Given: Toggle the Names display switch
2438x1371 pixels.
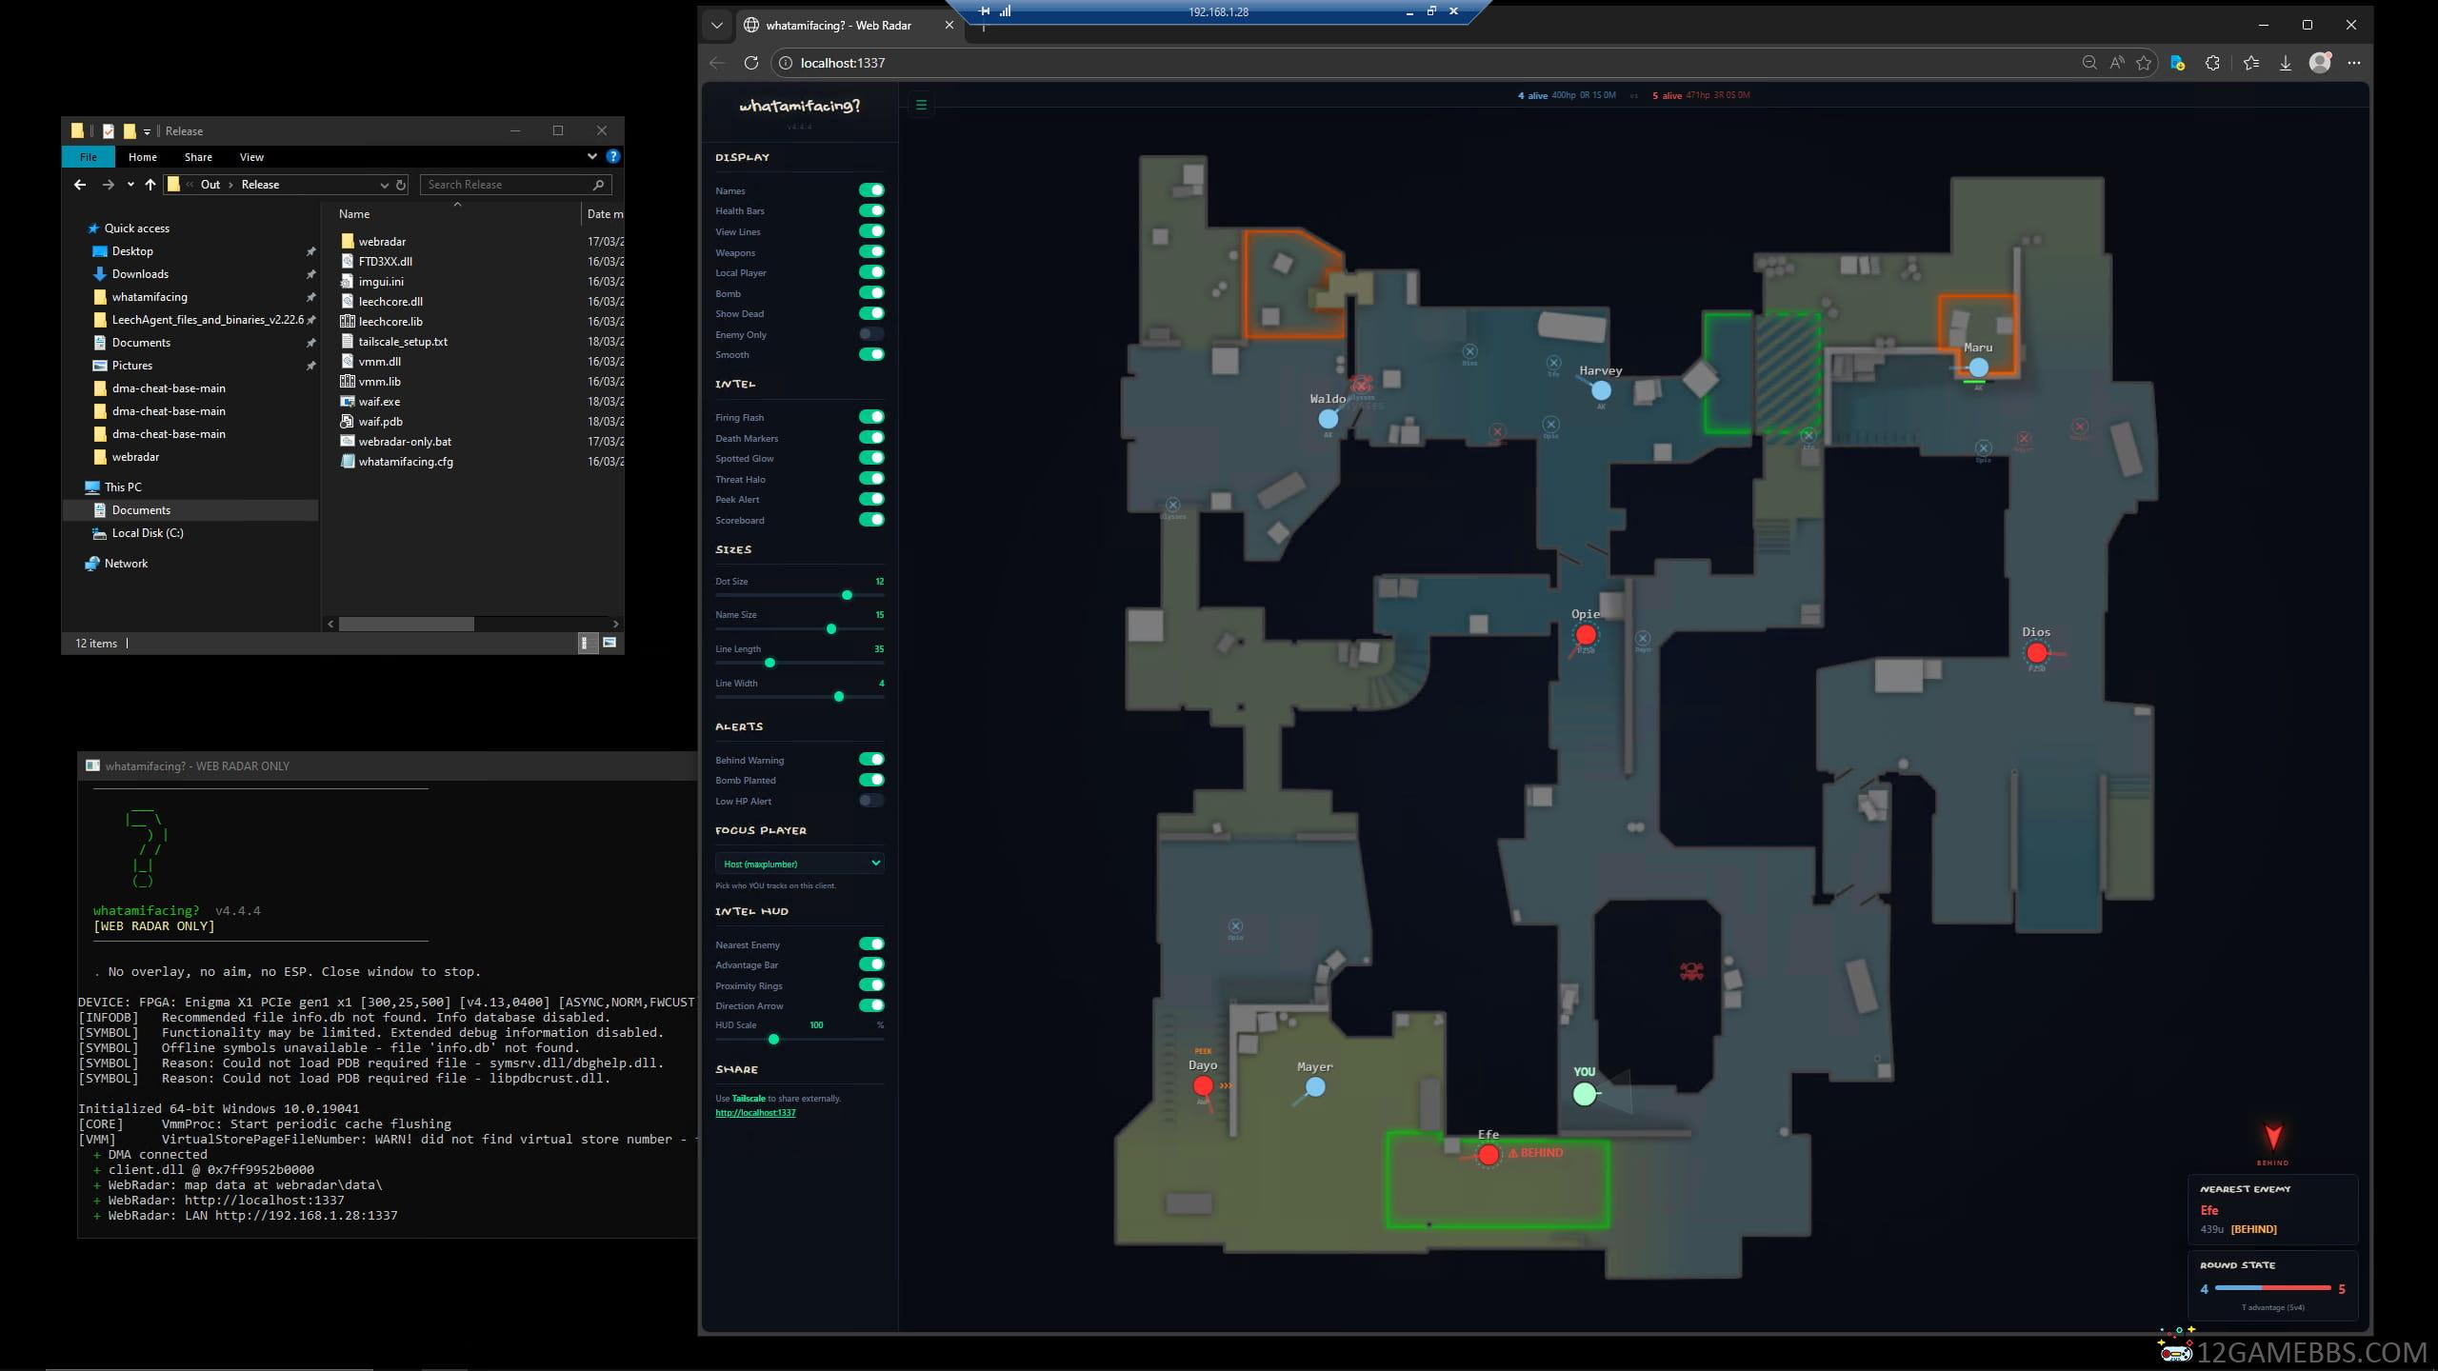Looking at the screenshot, I should pyautogui.click(x=871, y=190).
